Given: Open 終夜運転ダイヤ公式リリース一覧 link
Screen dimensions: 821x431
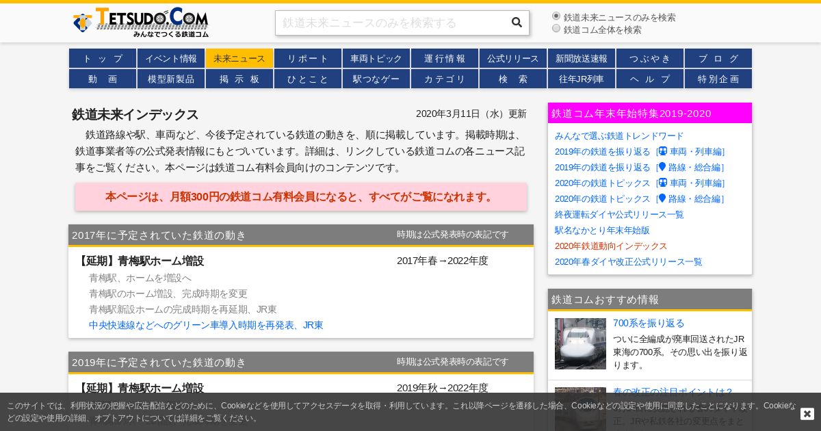Looking at the screenshot, I should 619,214.
